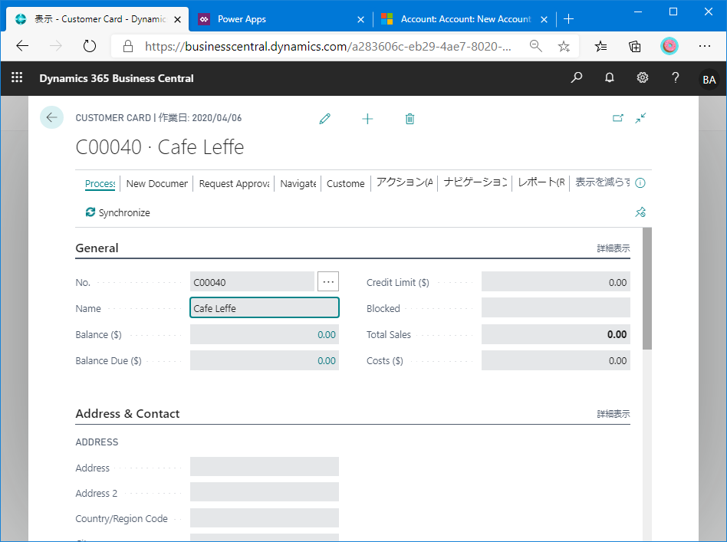Open the New Document menu
Viewport: 727px width, 542px height.
(156, 183)
